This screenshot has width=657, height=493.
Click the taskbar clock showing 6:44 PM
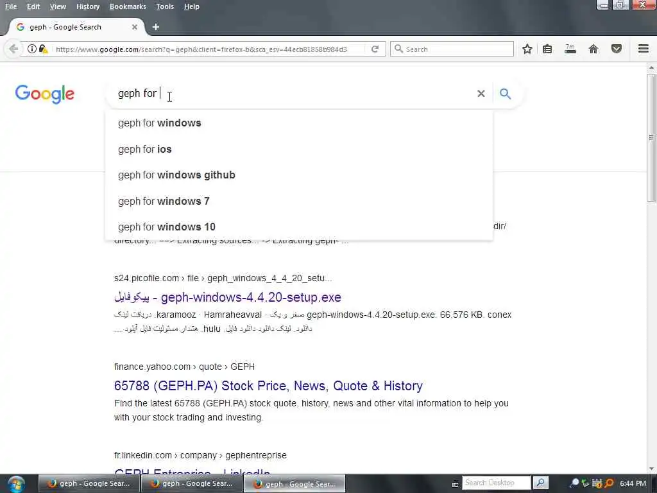633,483
